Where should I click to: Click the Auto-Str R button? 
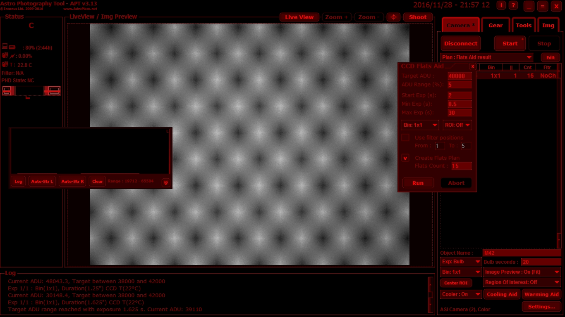72,181
